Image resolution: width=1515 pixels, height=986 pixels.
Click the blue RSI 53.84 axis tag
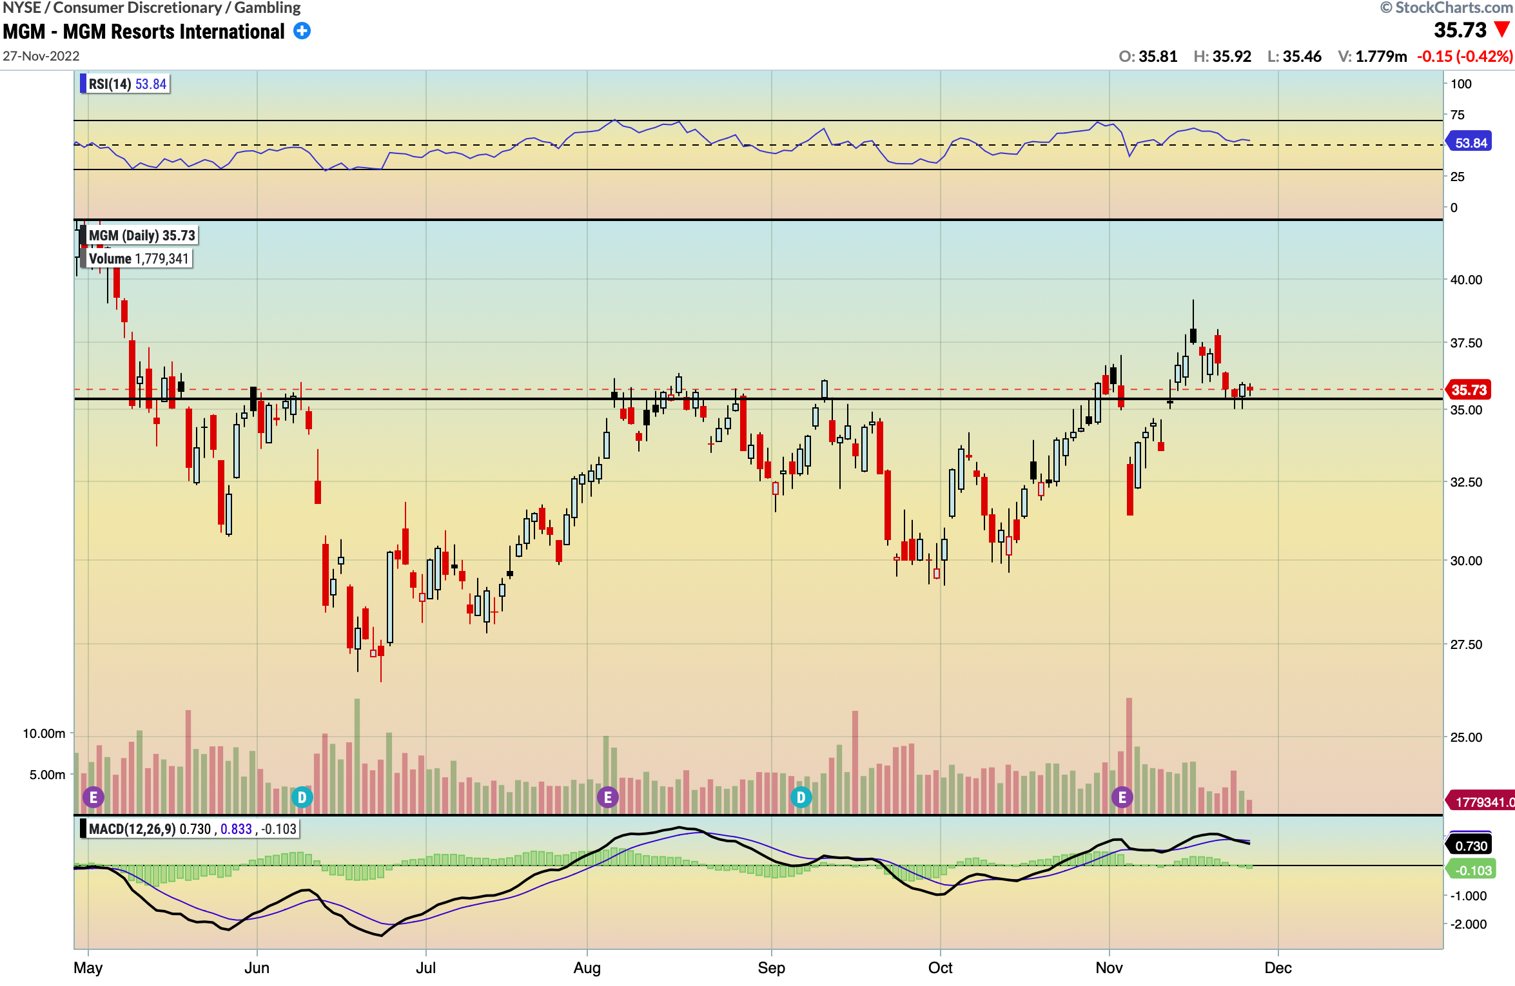coord(1470,142)
